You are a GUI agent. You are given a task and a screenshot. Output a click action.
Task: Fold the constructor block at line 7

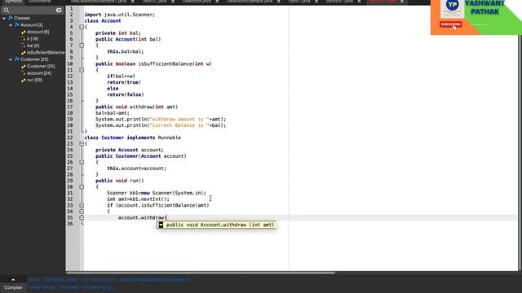82,46
